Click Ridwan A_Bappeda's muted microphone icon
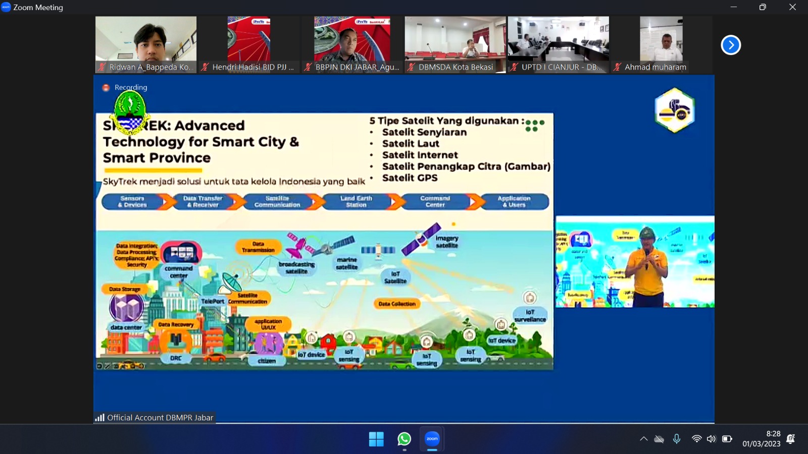 pos(102,67)
